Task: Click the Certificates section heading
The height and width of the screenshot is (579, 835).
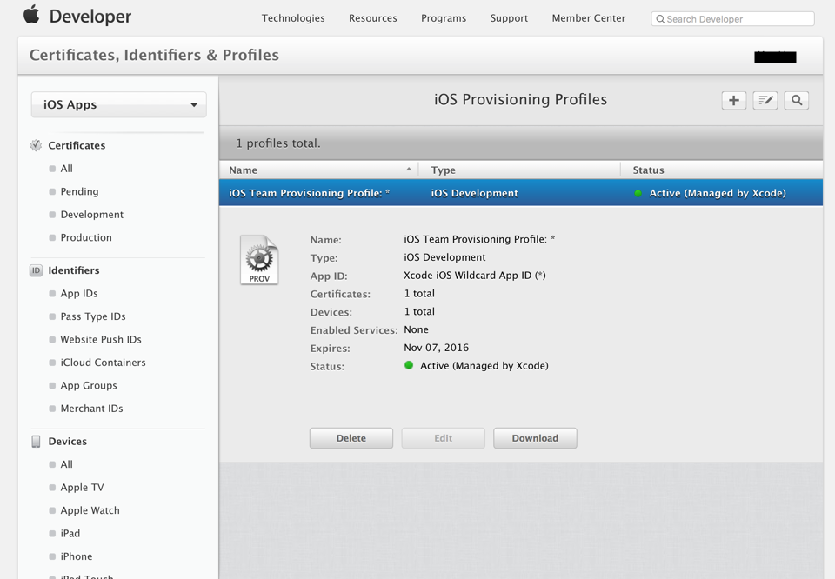Action: [x=77, y=145]
